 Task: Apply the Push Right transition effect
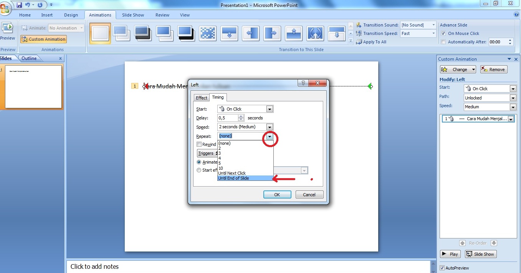(x=272, y=33)
